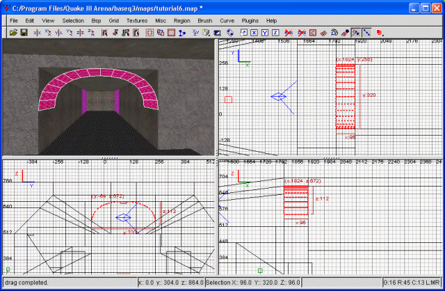Flip selection along the Y axis
This screenshot has height=291, width=445.
coord(58,33)
